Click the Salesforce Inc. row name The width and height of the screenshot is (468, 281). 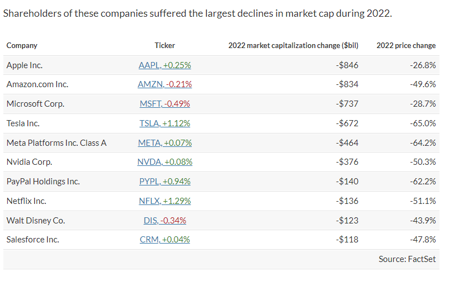click(32, 240)
